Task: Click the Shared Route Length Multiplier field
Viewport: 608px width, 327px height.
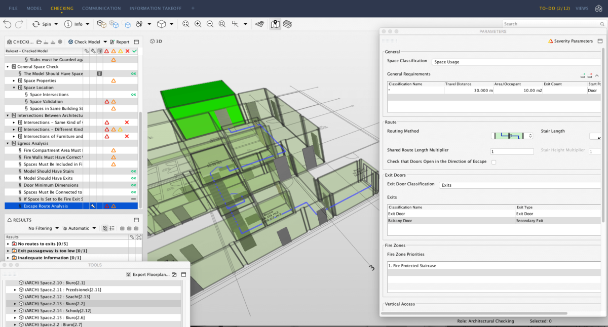Action: point(512,151)
